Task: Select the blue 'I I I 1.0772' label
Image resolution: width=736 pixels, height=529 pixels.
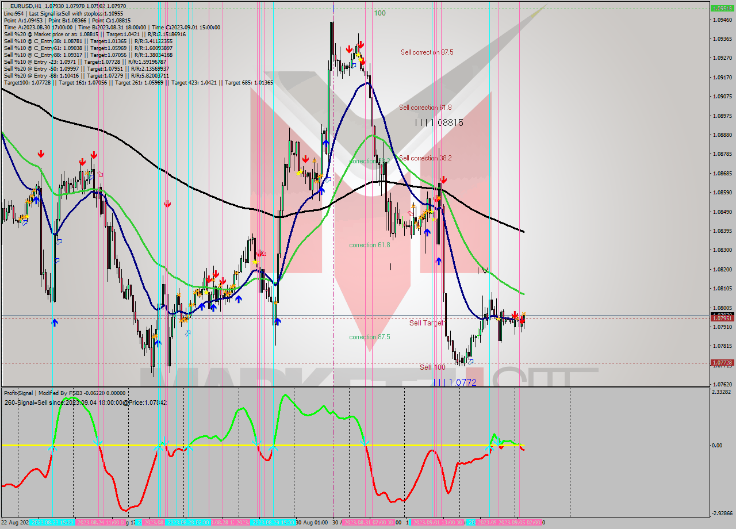Action: point(455,382)
